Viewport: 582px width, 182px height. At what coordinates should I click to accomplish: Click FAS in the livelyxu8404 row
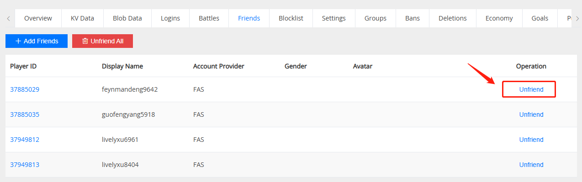coord(199,165)
